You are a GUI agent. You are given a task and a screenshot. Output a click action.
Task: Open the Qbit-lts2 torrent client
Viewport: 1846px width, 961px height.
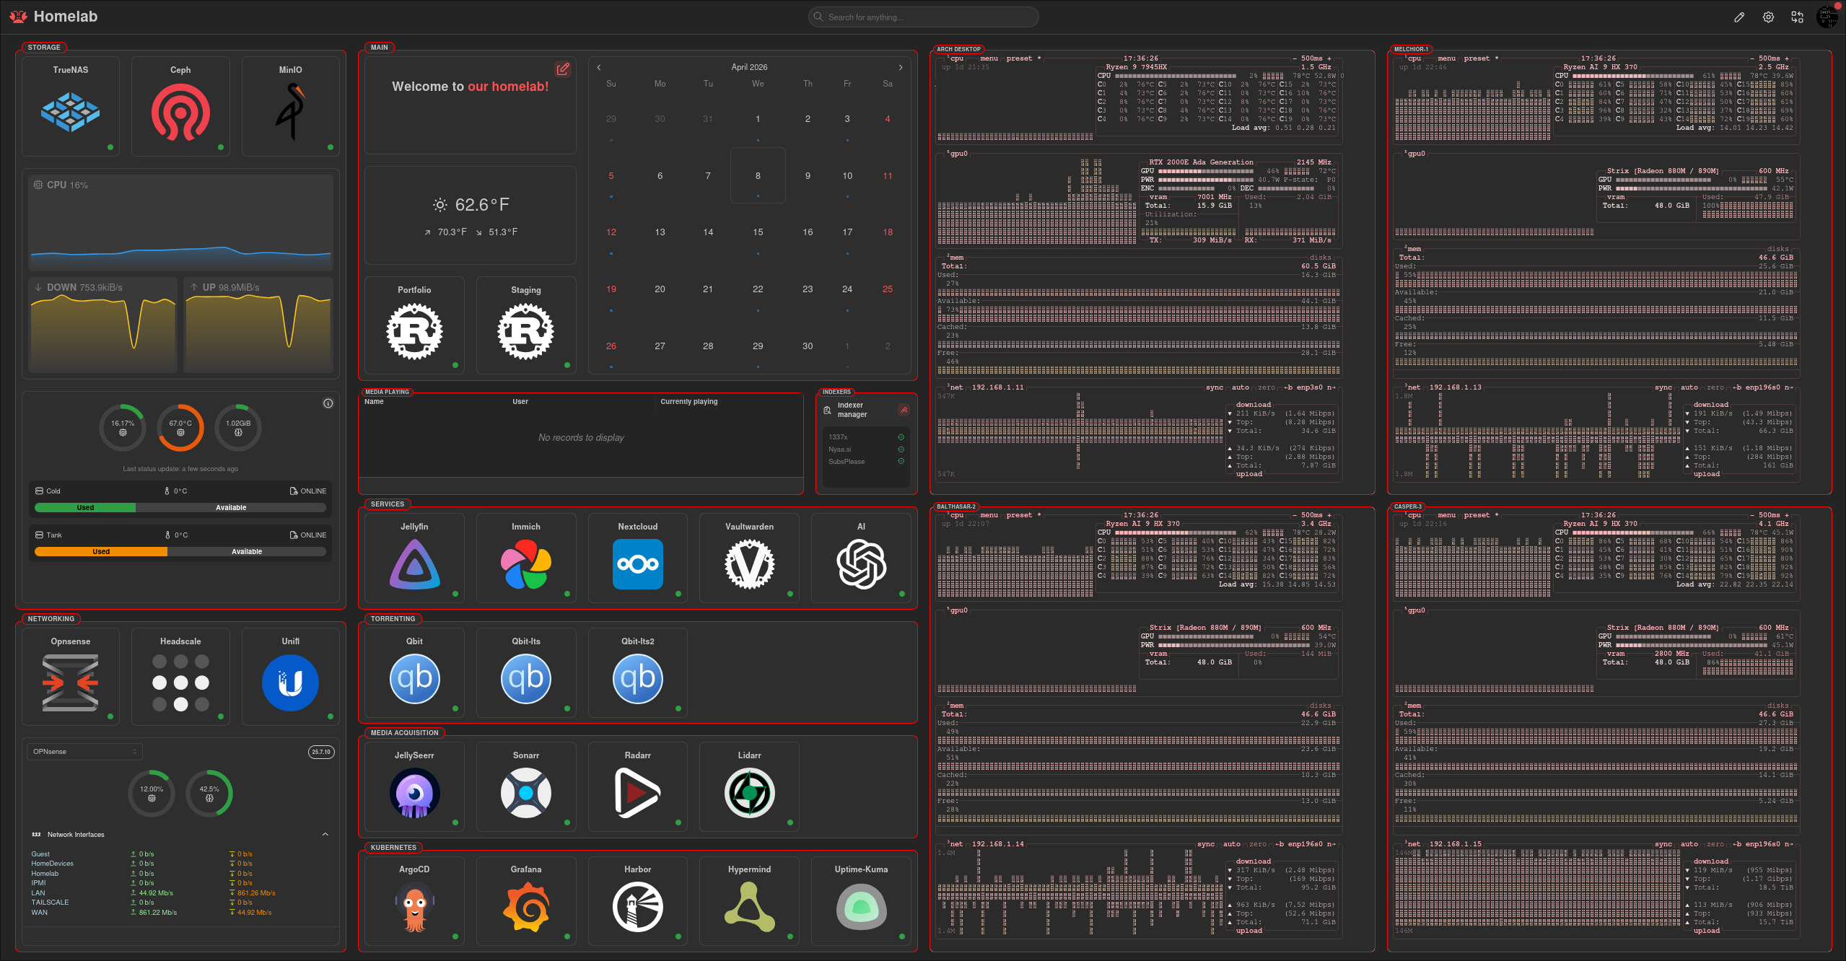pos(638,672)
